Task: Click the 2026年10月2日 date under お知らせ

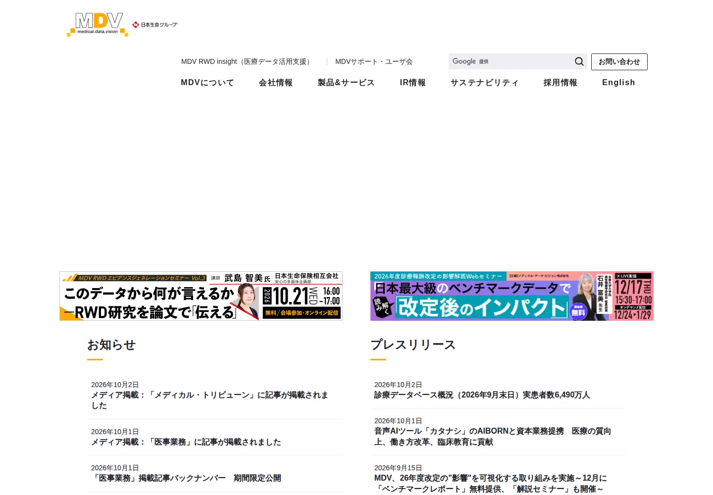Action: tap(115, 385)
